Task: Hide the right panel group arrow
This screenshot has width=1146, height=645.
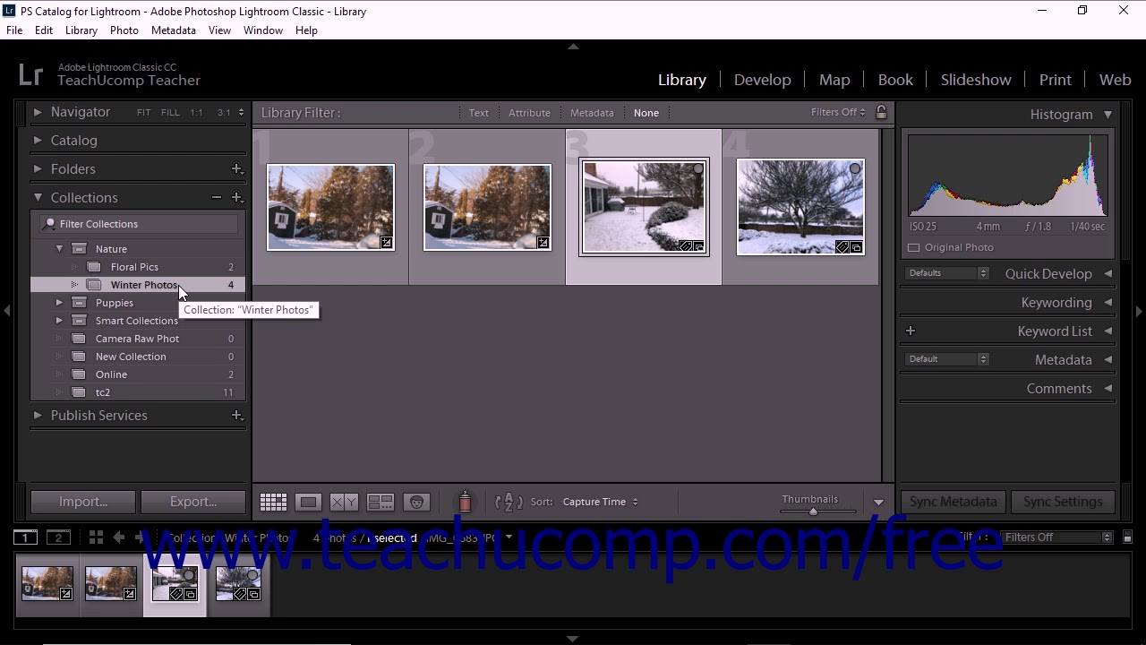Action: (1139, 311)
